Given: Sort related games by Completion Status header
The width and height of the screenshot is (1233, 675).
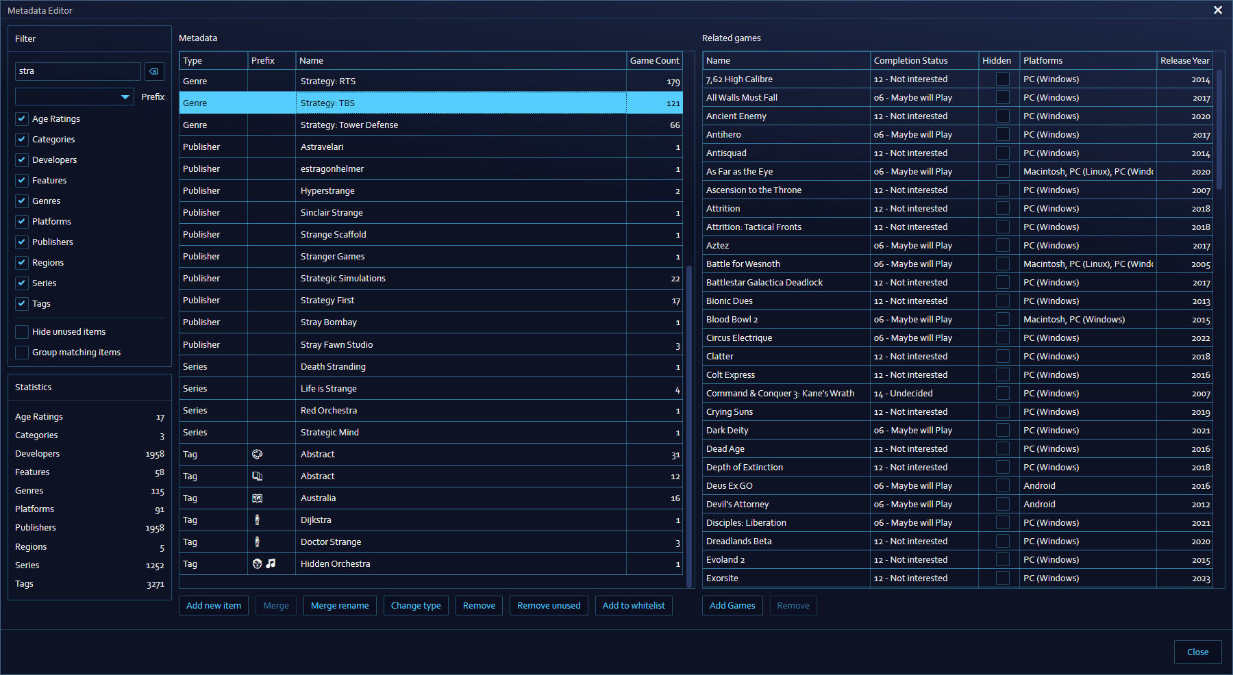Looking at the screenshot, I should 924,61.
